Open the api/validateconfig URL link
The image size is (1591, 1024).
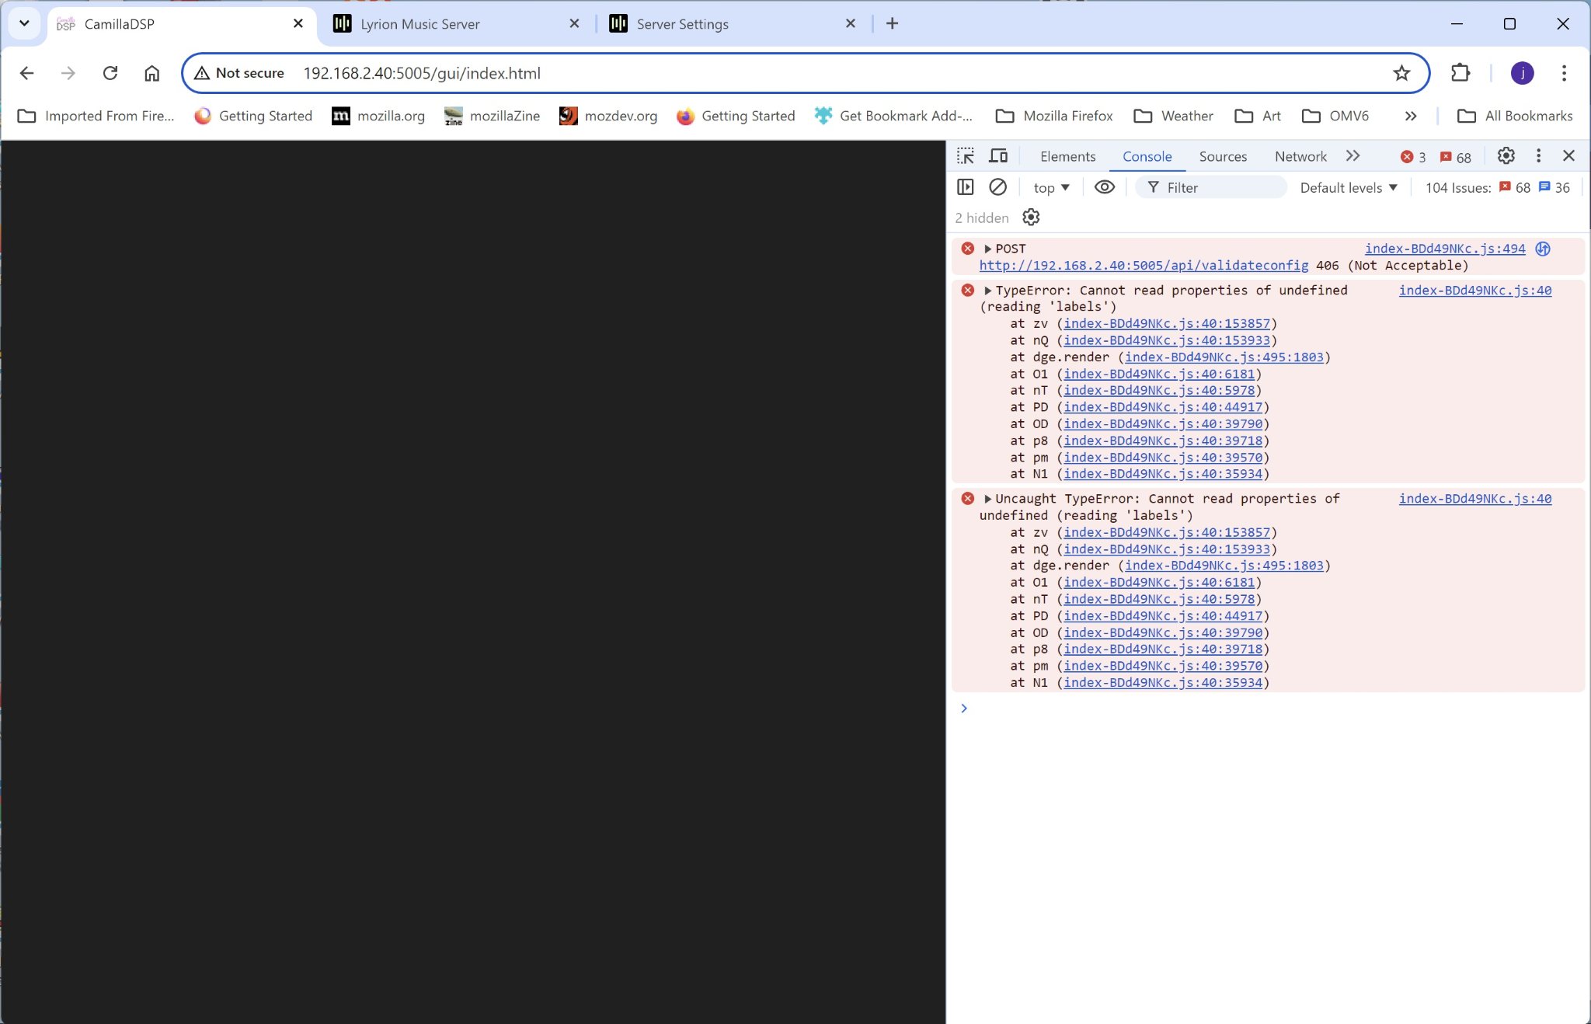tap(1144, 266)
